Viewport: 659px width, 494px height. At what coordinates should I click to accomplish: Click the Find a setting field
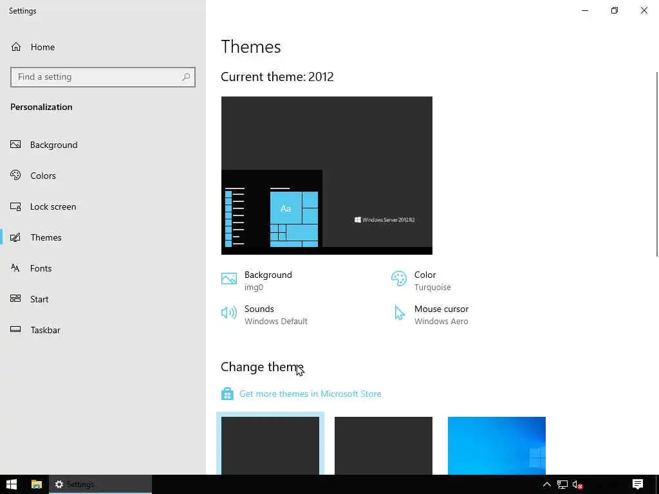(x=103, y=77)
